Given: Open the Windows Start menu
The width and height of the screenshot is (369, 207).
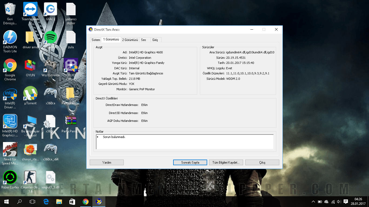Looking at the screenshot, I should coord(6,202).
